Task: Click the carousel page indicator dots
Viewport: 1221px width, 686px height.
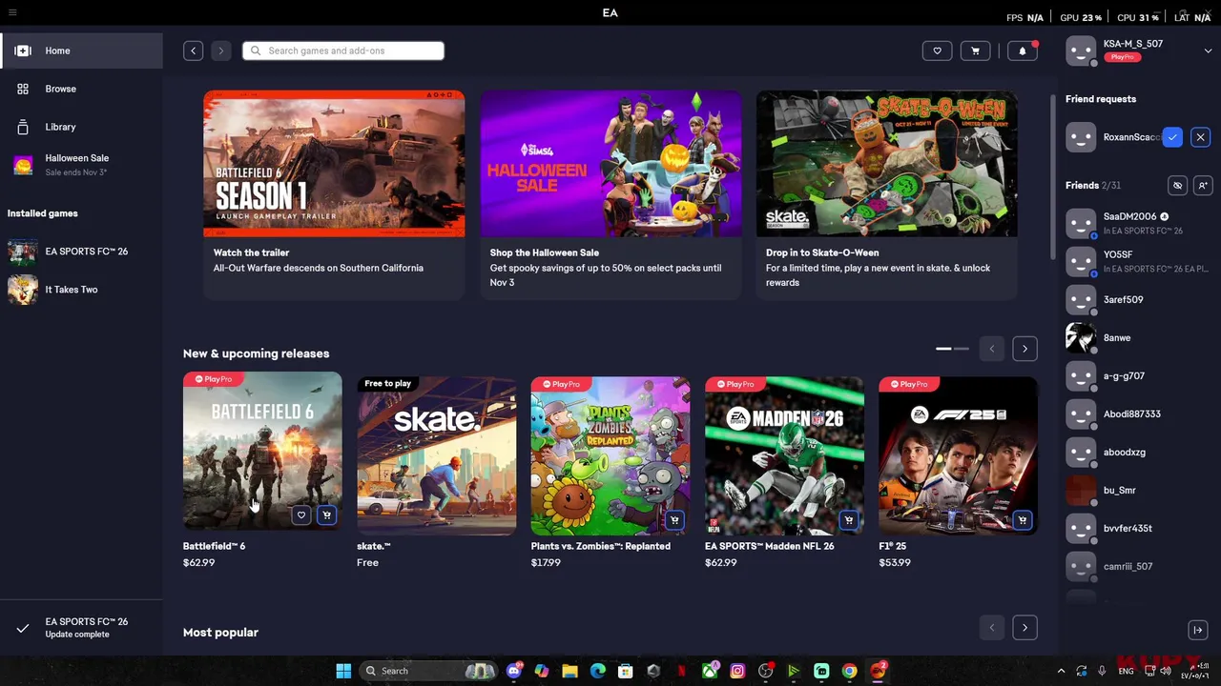Action: (x=952, y=349)
